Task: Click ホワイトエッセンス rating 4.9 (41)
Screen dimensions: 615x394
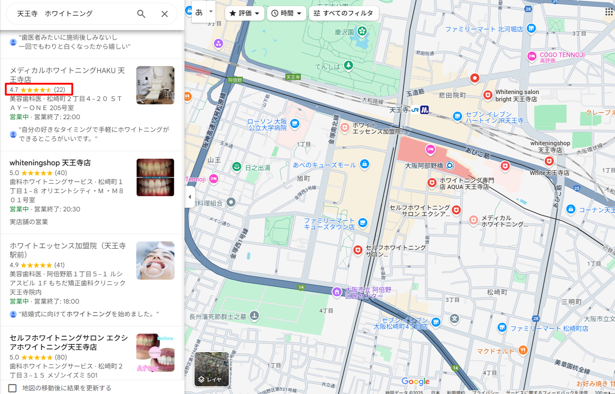Action: coord(37,265)
